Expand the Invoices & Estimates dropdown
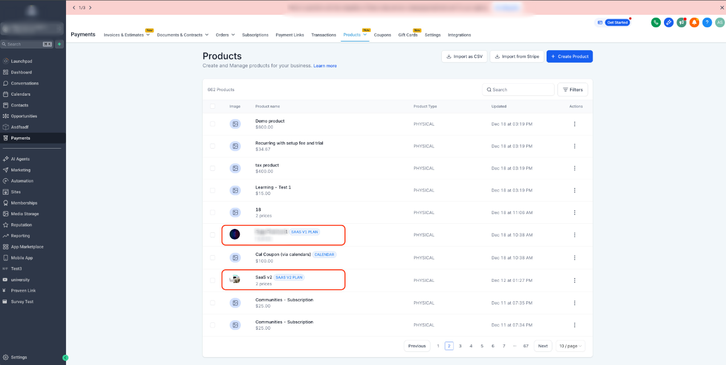 click(x=148, y=35)
